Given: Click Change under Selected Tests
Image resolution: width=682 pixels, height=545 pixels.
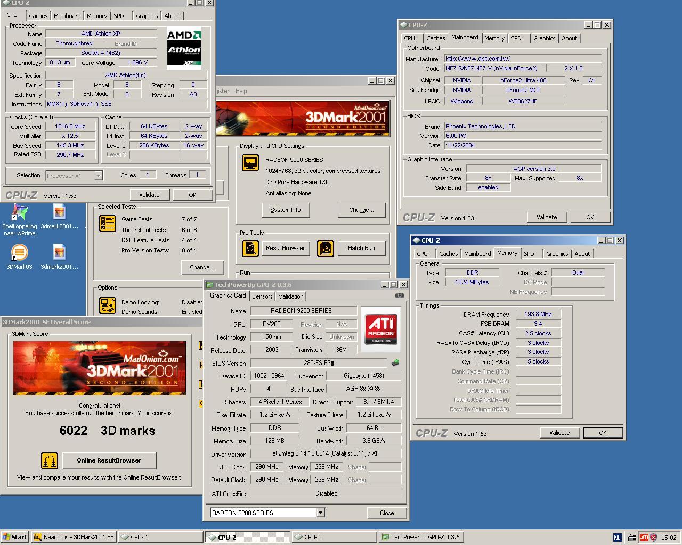Looking at the screenshot, I should point(202,267).
